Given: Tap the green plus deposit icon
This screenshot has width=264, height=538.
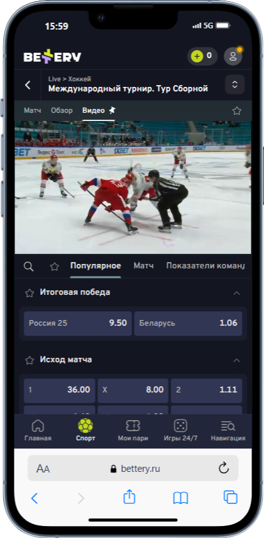Looking at the screenshot, I should tap(197, 56).
